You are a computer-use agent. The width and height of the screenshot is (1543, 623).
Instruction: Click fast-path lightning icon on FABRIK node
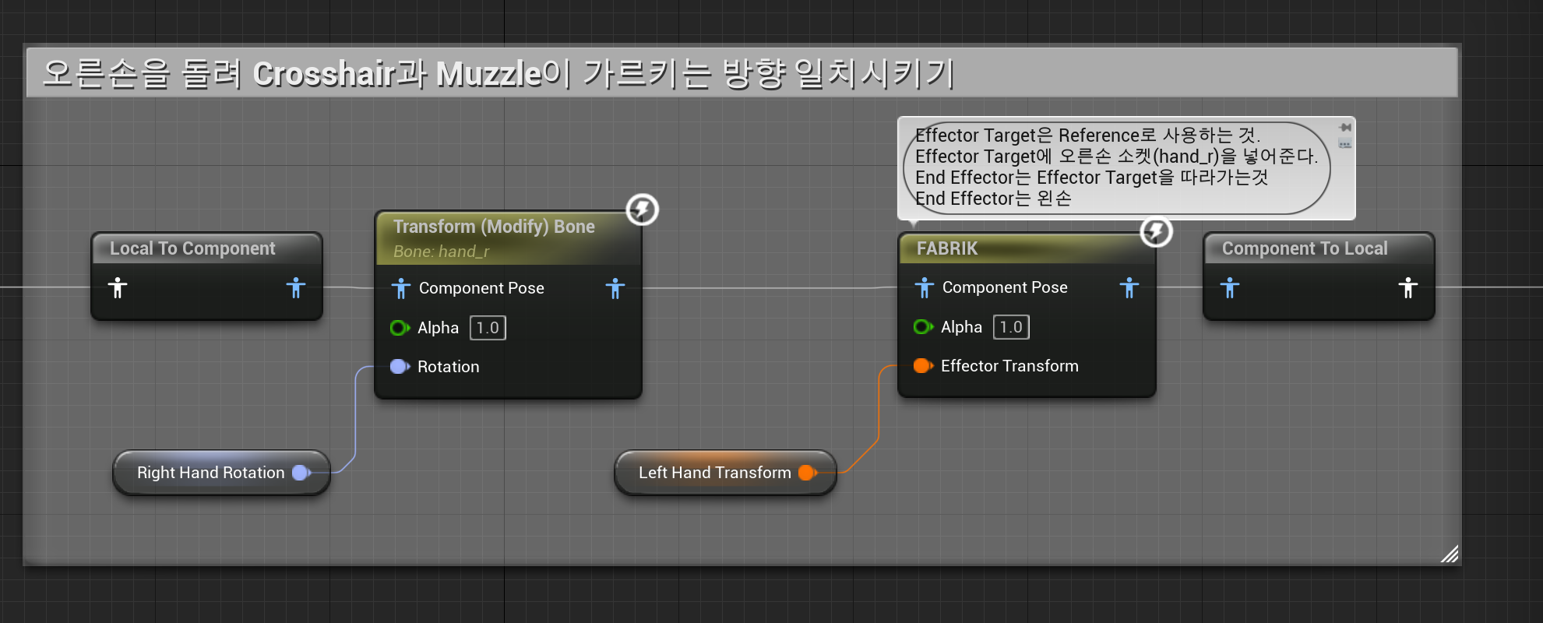click(x=1157, y=231)
